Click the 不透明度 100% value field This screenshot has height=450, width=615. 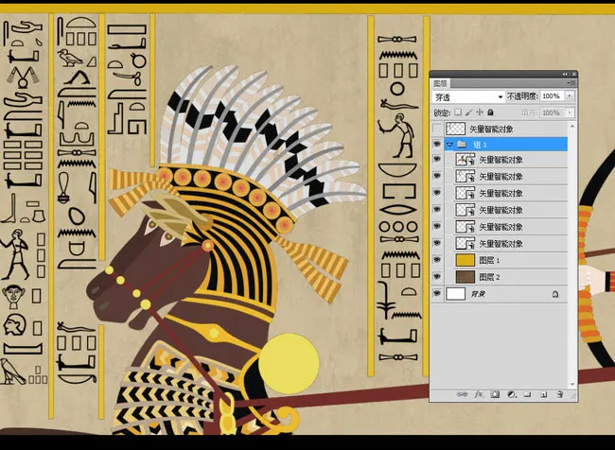pyautogui.click(x=552, y=96)
